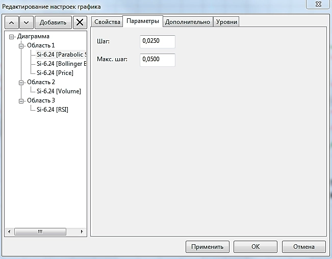Collapse the Диаграмма root node
Viewport: 332px width, 259px height.
click(x=12, y=37)
